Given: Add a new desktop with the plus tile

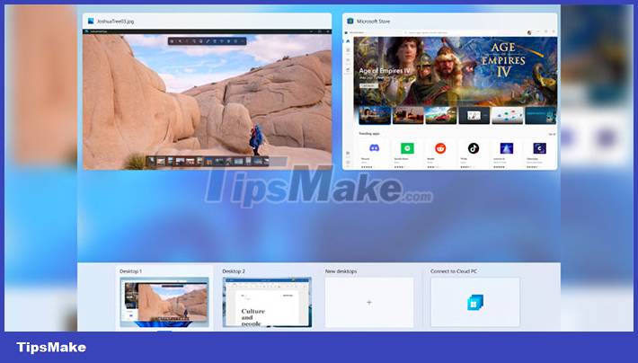Looking at the screenshot, I should coord(369,303).
